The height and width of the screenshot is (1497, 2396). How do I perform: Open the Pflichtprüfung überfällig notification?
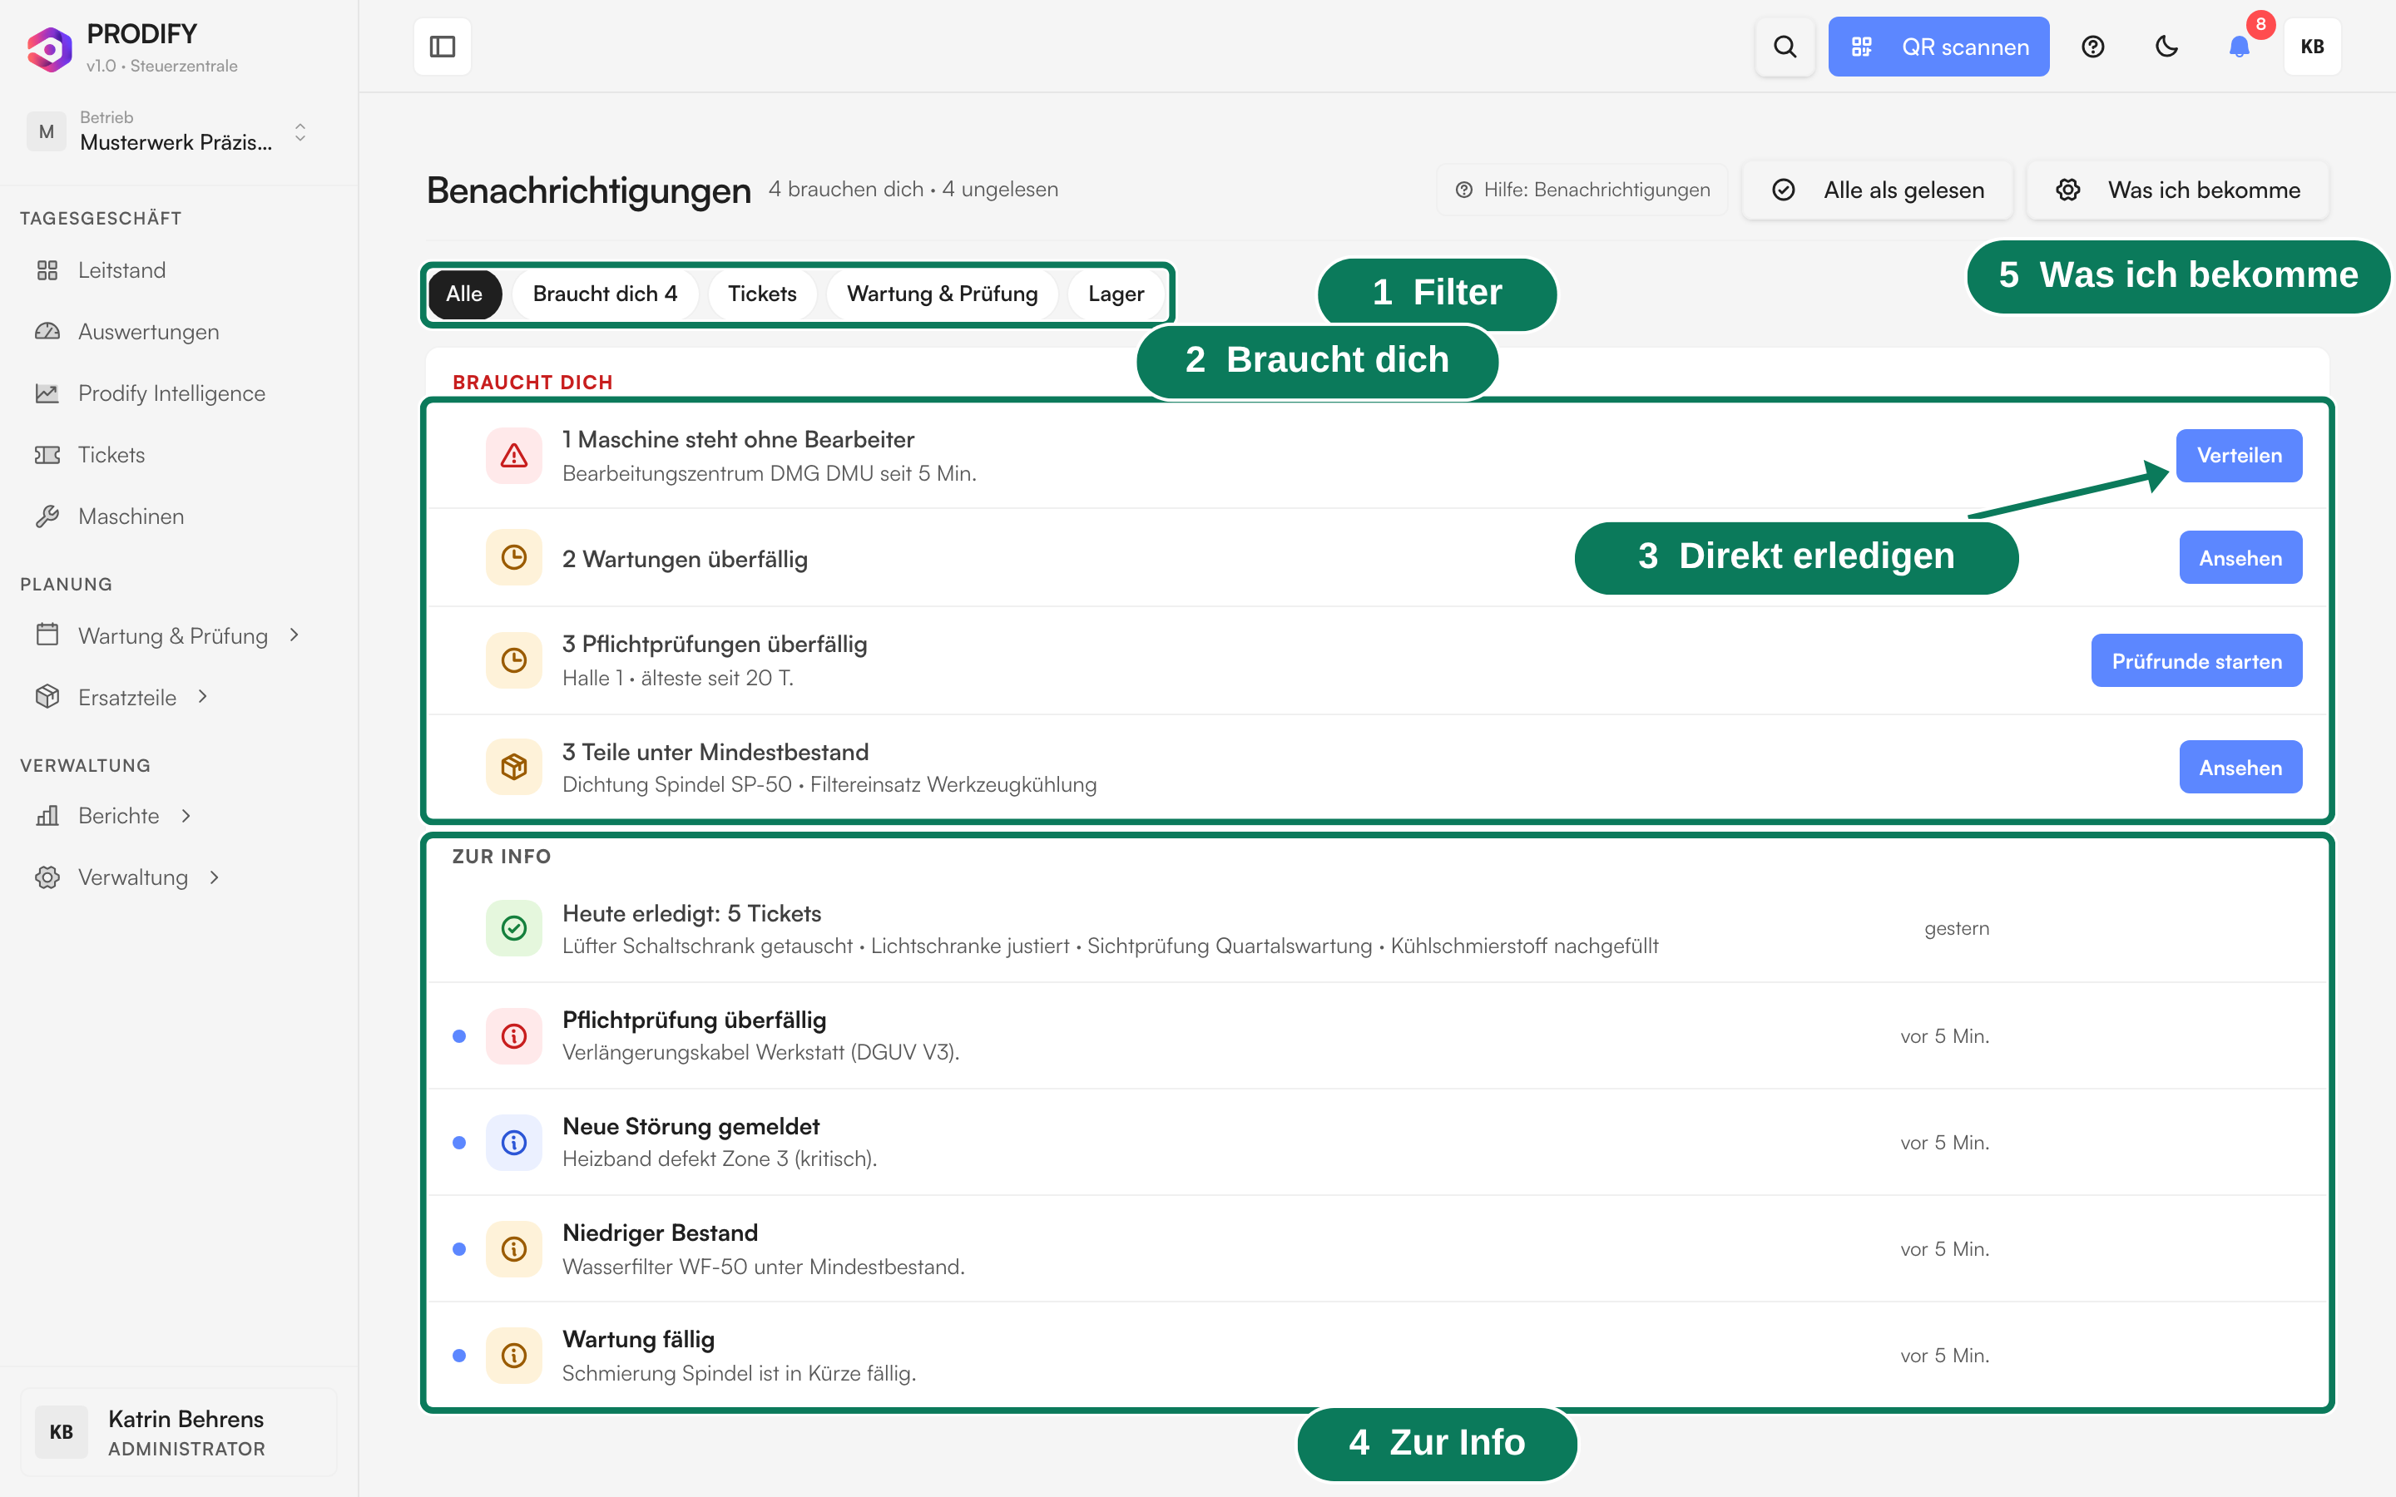1376,1035
